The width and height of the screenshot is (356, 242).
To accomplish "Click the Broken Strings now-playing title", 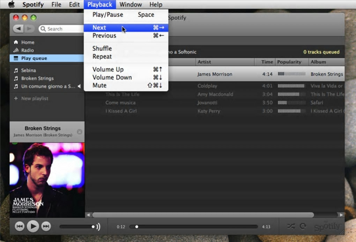I will [x=43, y=128].
